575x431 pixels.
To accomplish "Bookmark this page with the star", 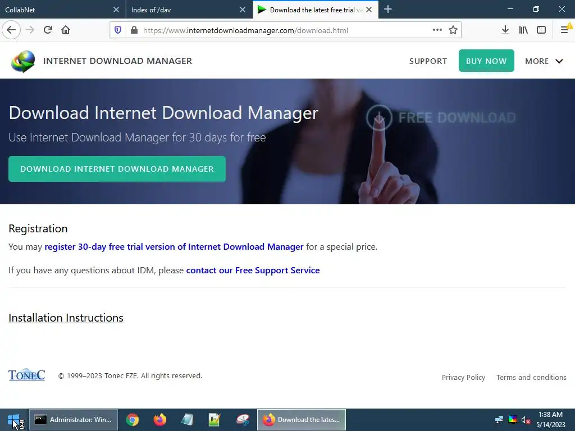I will [x=453, y=30].
